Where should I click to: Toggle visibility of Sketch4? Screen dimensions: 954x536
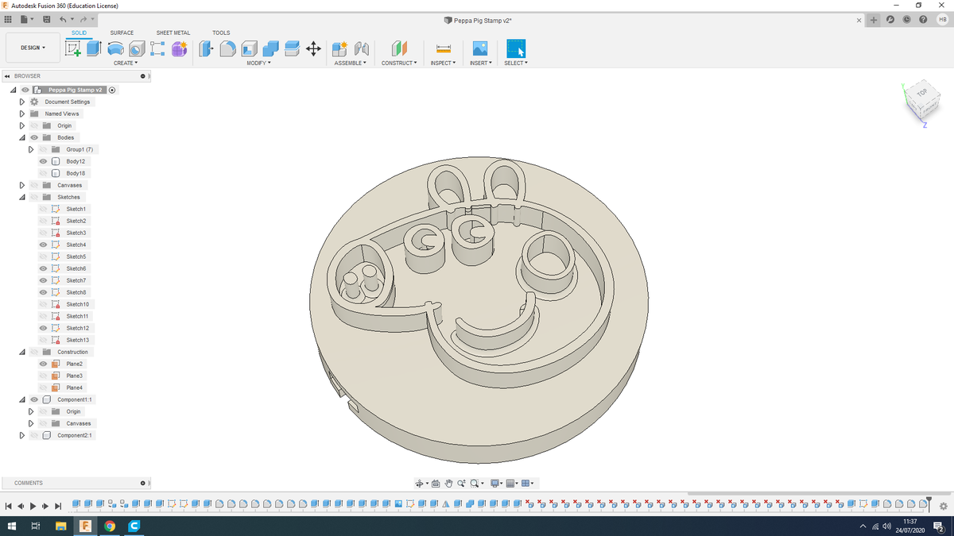[44, 245]
